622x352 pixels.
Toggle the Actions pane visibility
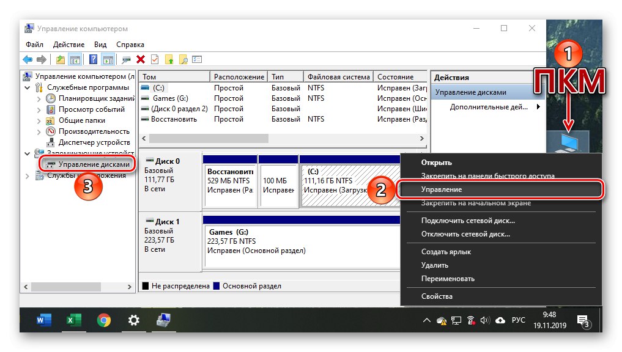108,59
